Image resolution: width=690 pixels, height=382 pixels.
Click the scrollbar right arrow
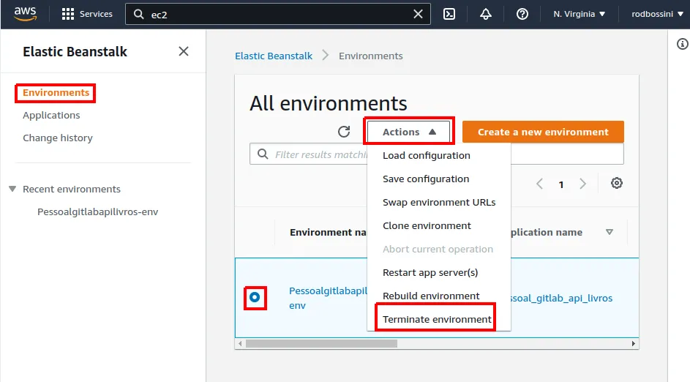click(x=633, y=343)
